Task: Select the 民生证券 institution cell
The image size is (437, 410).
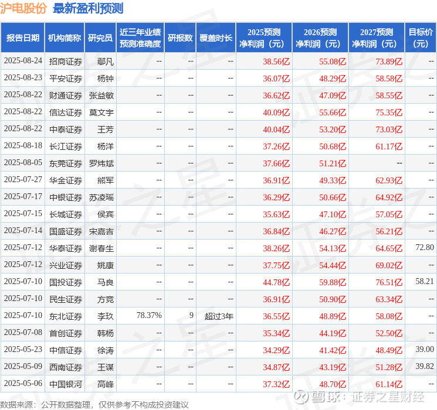Action: tap(66, 299)
